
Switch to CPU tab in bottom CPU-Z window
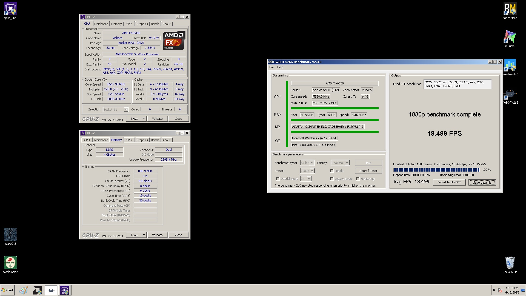click(x=87, y=140)
